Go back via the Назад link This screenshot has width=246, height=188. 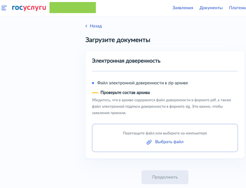(96, 26)
